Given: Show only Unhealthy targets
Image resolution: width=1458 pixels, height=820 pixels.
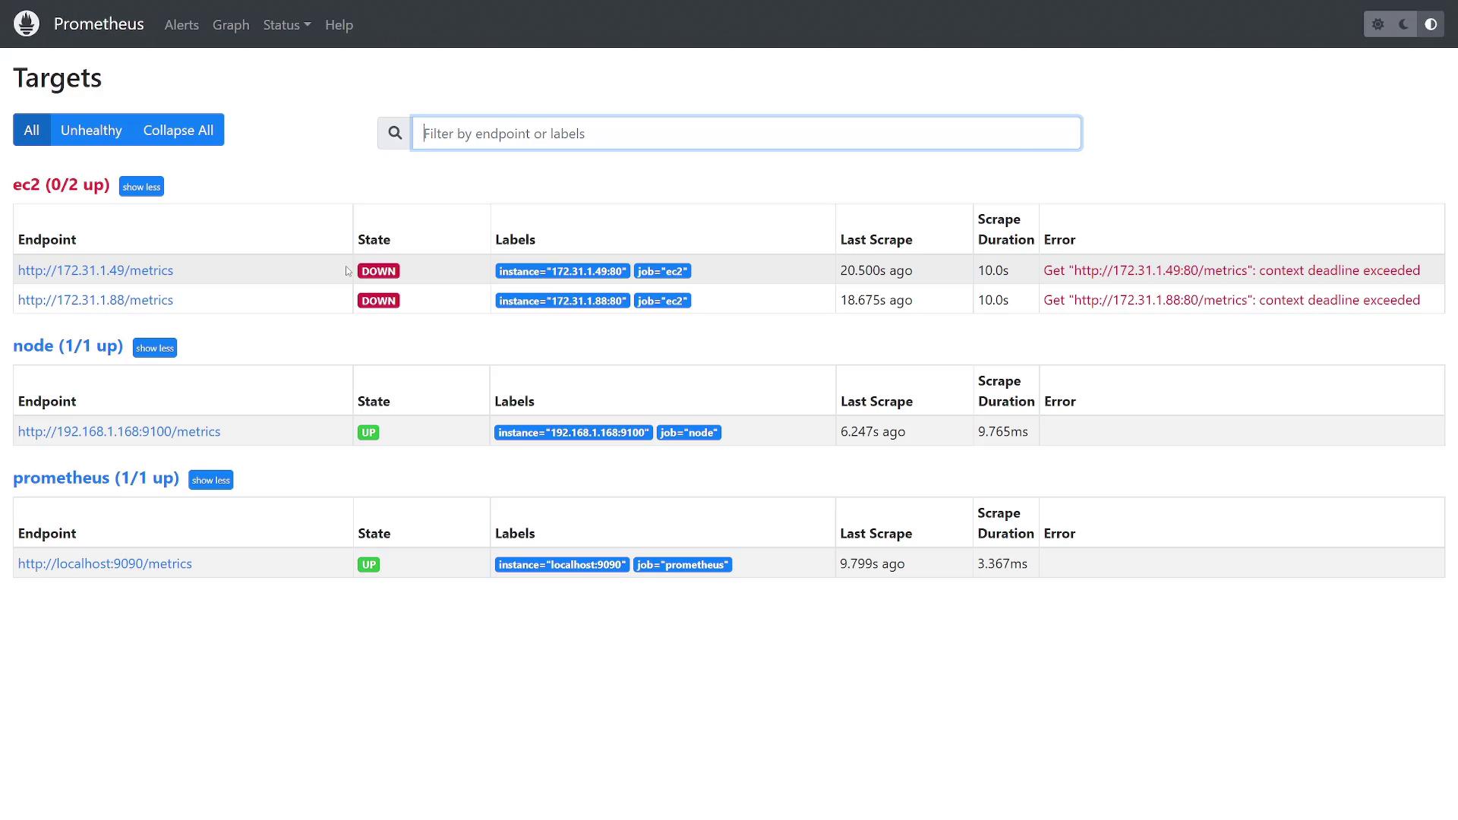Looking at the screenshot, I should [91, 130].
